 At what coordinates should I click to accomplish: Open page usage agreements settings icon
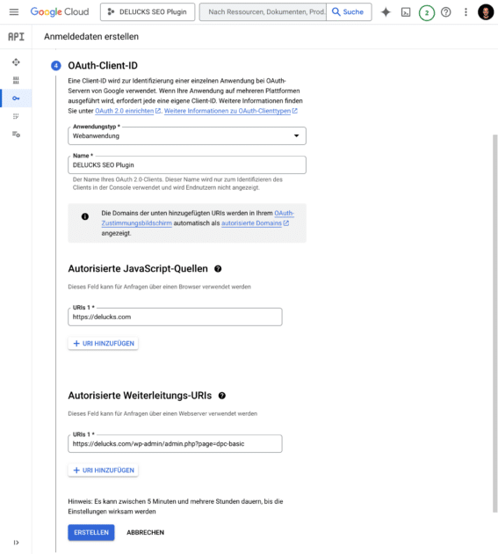coord(16,135)
